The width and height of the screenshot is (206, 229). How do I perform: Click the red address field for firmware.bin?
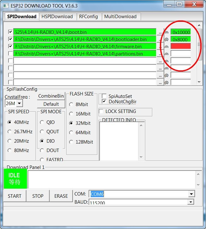point(181,46)
